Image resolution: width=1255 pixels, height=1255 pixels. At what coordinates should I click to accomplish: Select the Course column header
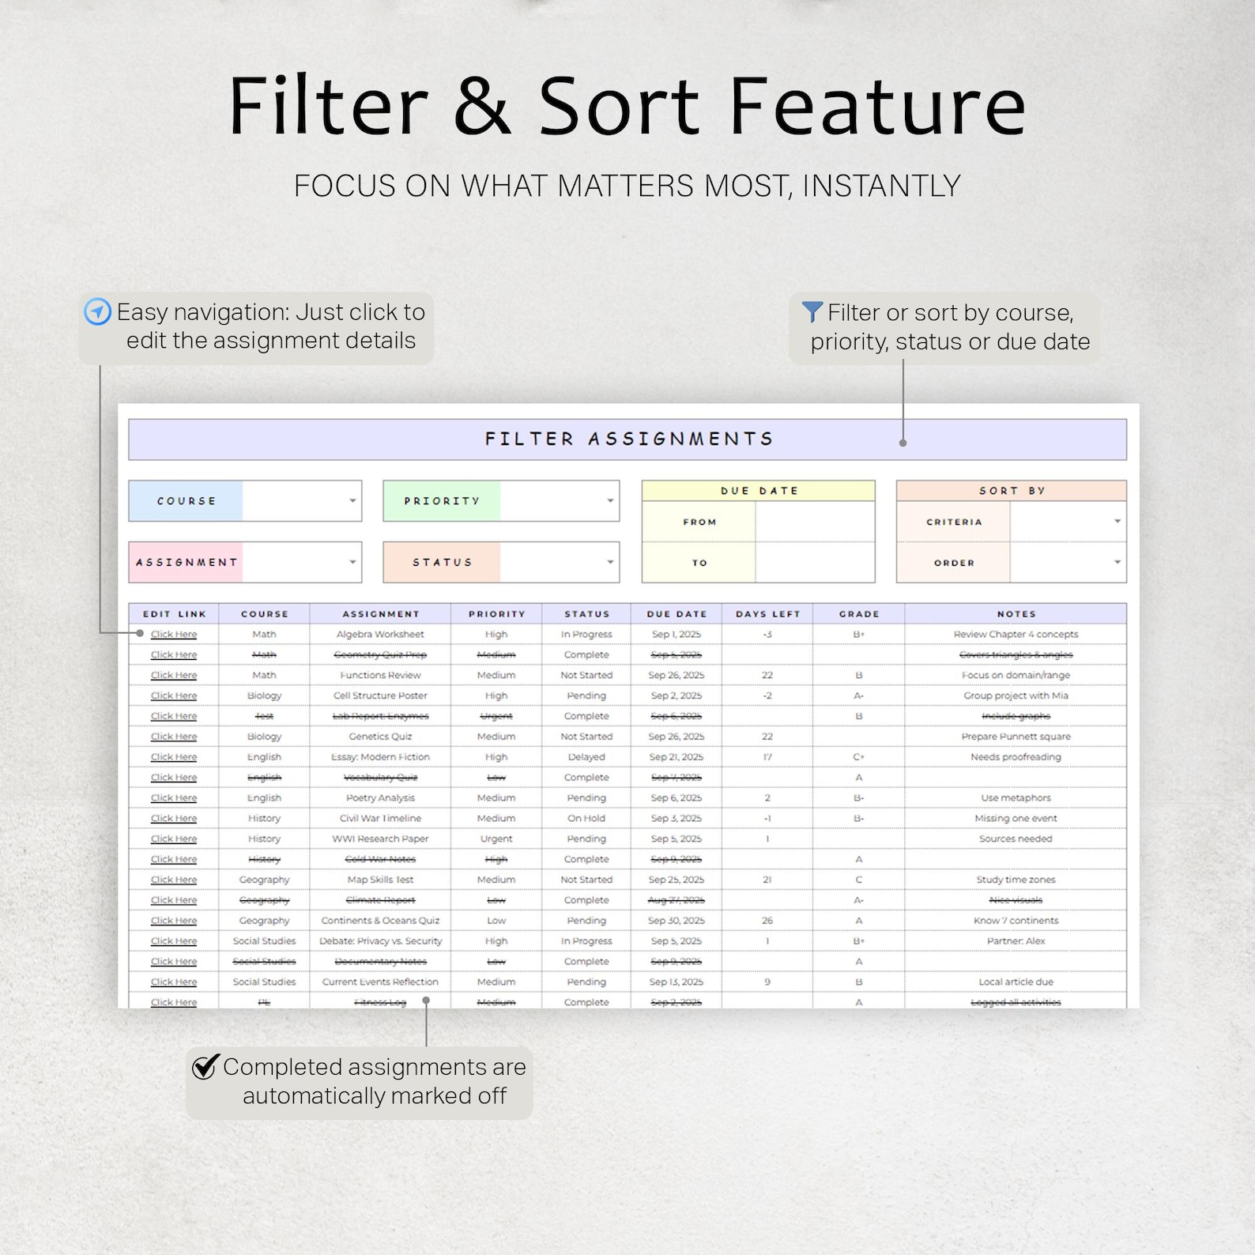point(265,614)
